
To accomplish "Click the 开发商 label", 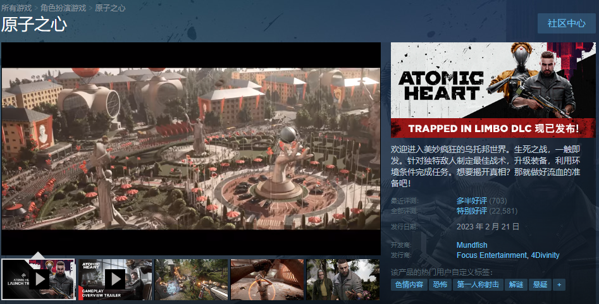I will [x=401, y=245].
